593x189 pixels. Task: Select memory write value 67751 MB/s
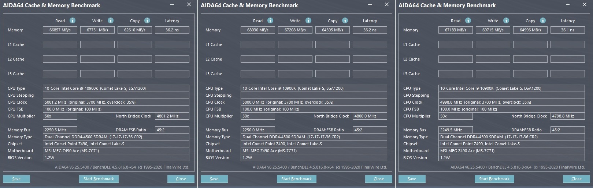pos(97,30)
